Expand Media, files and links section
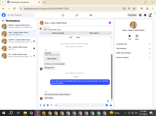Viewport: 156px width, 116px height. (x=133, y=53)
